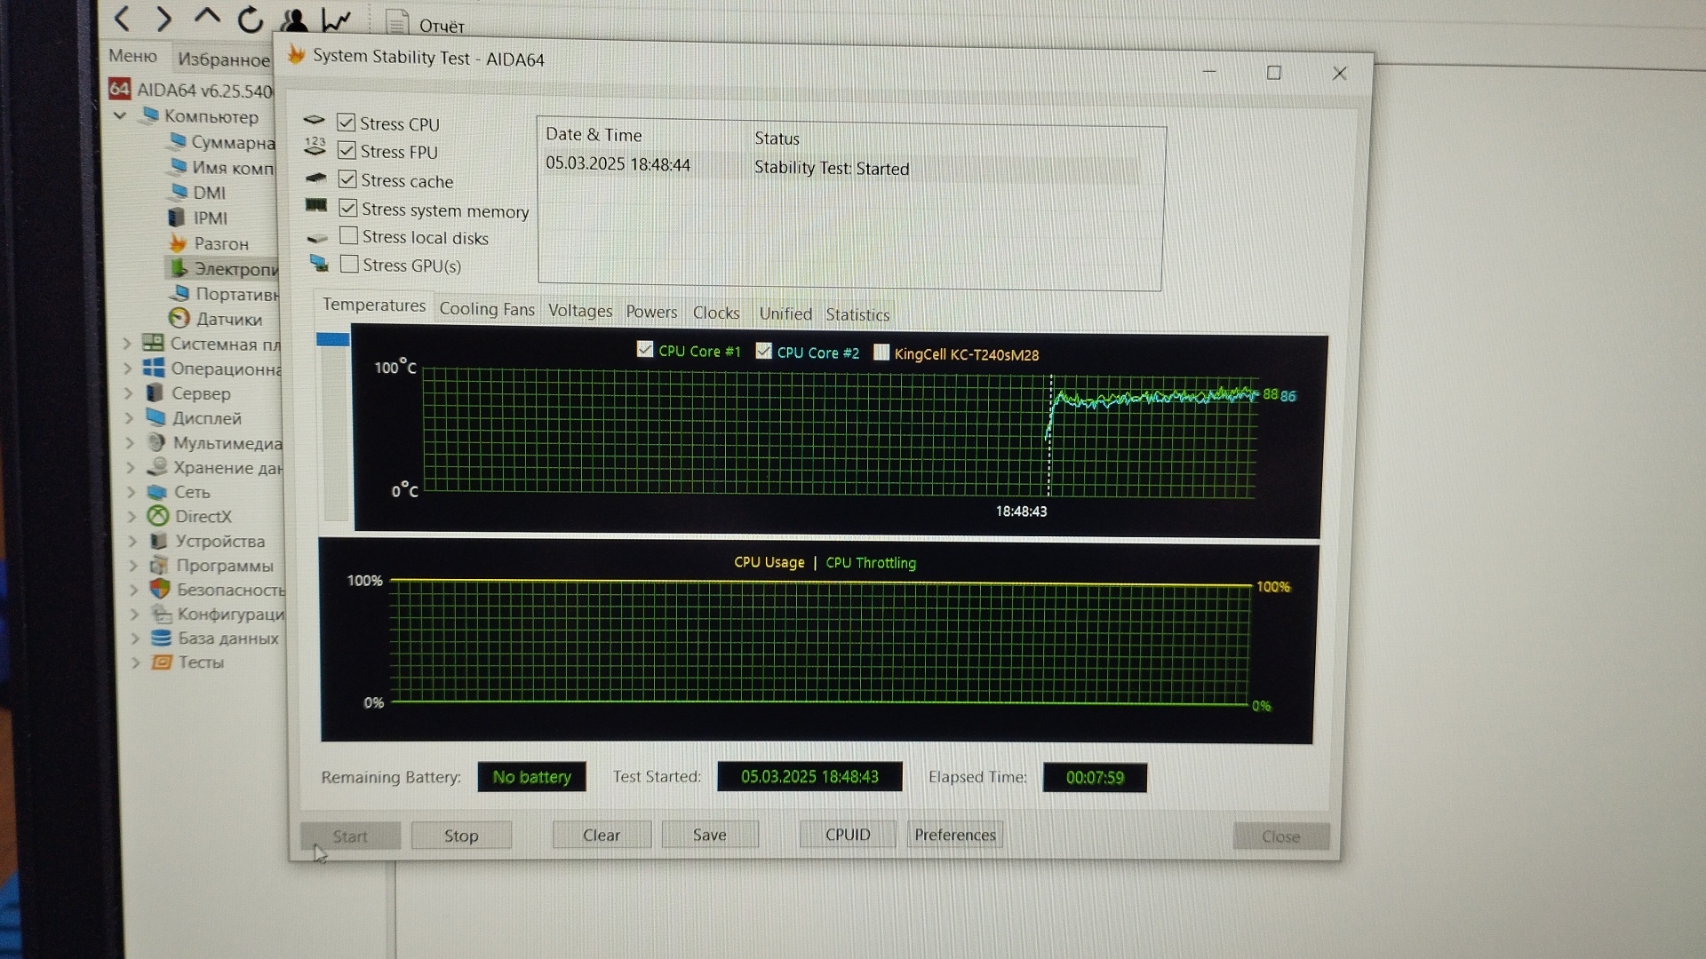Toggle CPU Core #2 graph checkbox
Image resolution: width=1706 pixels, height=959 pixels.
(763, 351)
